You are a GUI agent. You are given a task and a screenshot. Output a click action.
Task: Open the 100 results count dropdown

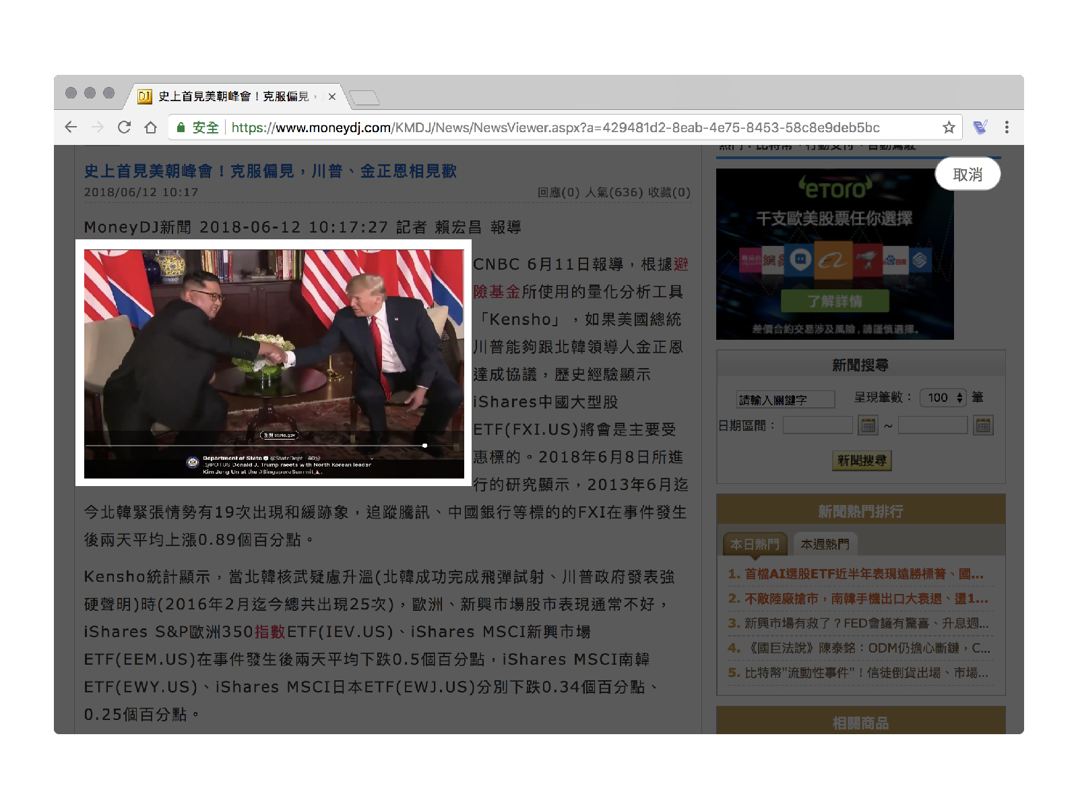[943, 398]
